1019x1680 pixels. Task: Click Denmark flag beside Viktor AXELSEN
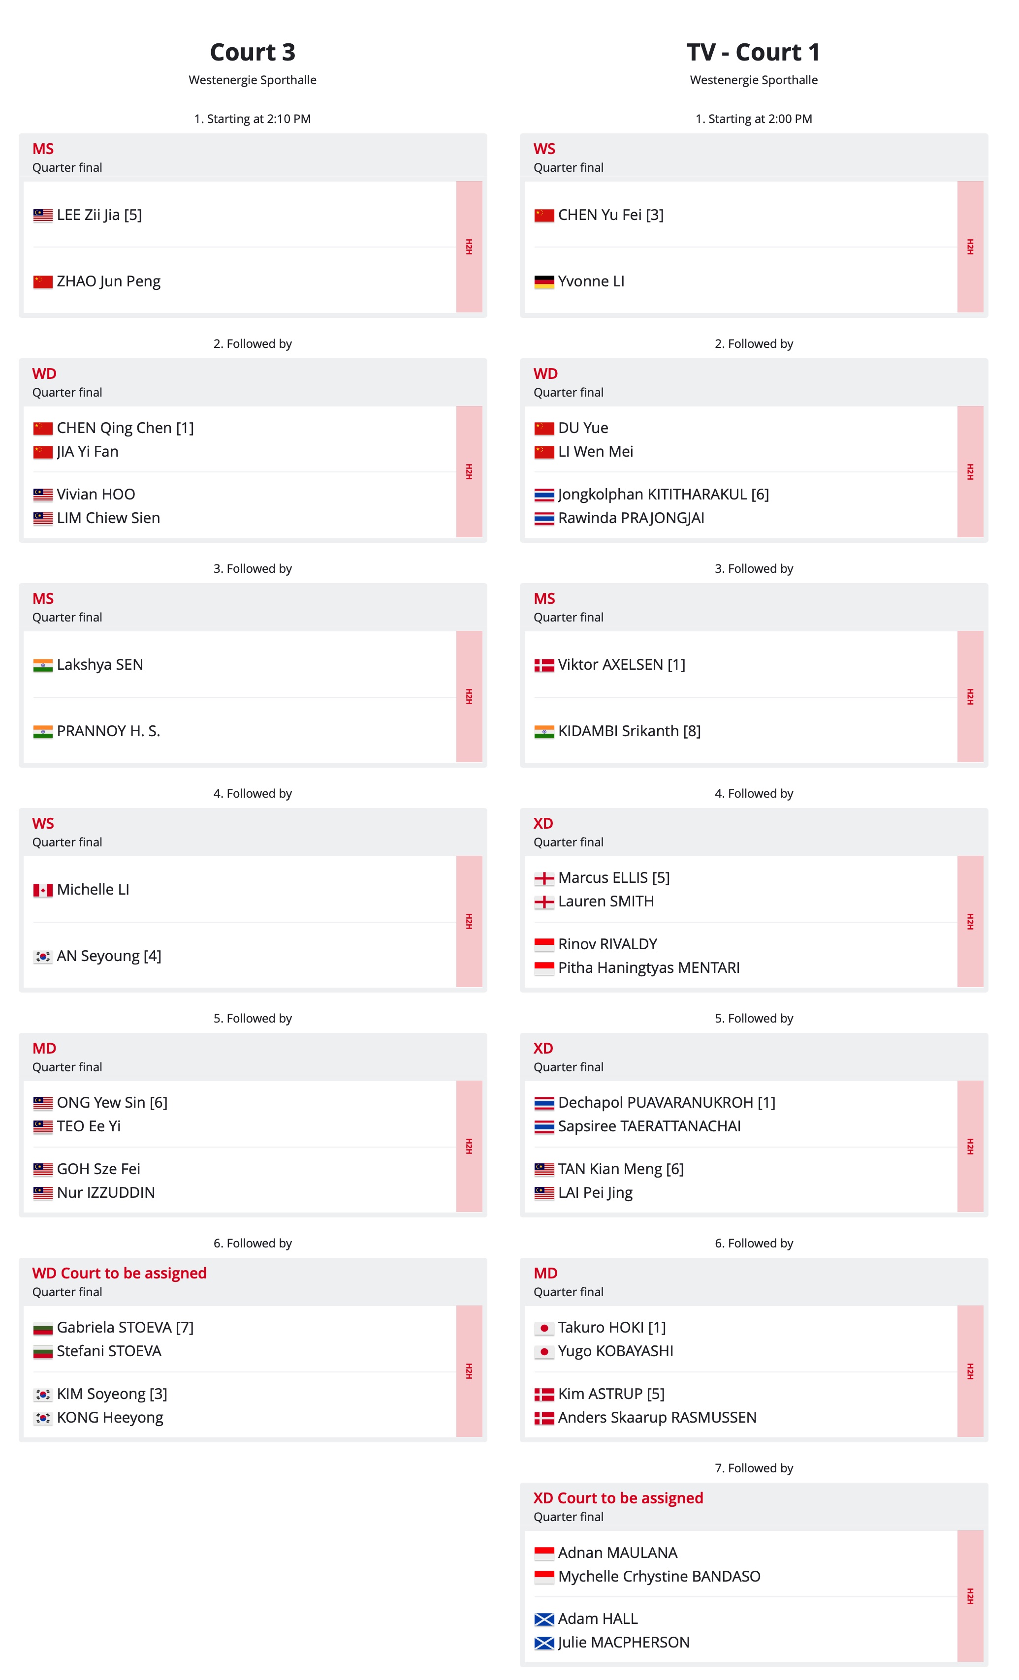click(x=543, y=665)
